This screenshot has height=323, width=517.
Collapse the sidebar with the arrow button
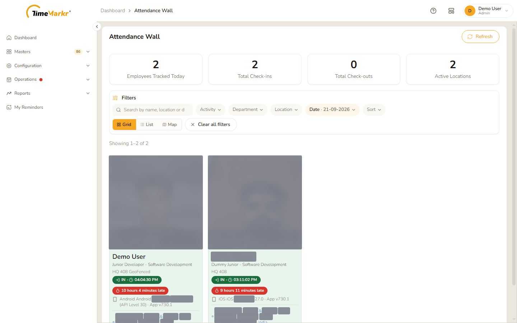[97, 27]
